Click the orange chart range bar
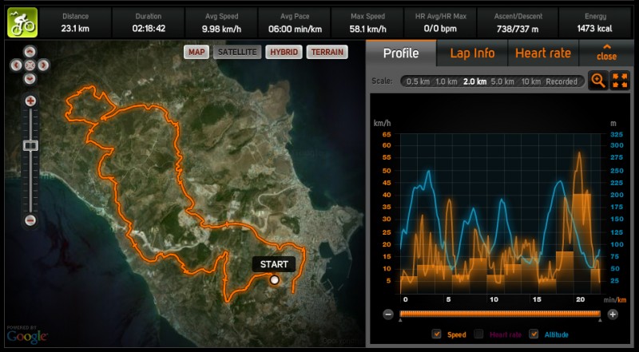Image resolution: width=639 pixels, height=352 pixels. [x=500, y=314]
